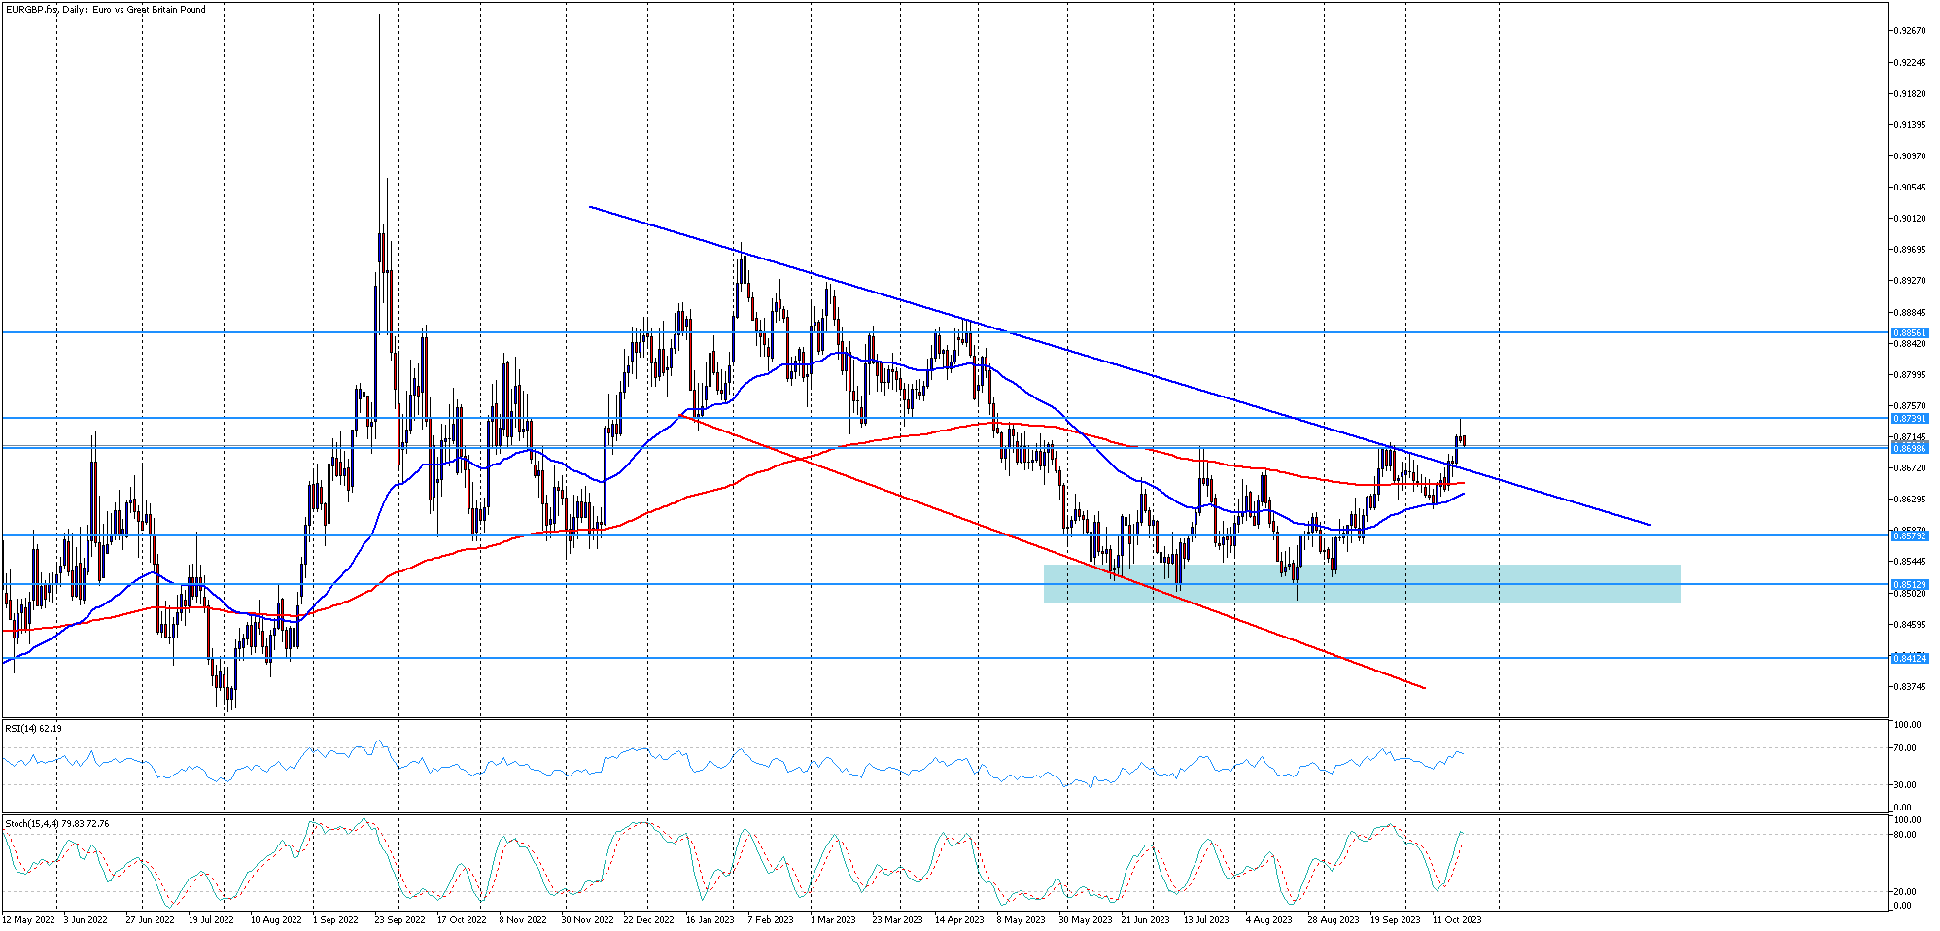1940x931 pixels.
Task: Click the 0.92670 price scale value
Action: coord(1910,31)
